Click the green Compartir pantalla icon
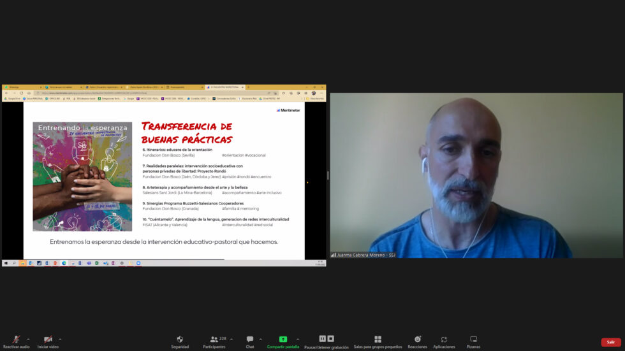 [x=283, y=340]
